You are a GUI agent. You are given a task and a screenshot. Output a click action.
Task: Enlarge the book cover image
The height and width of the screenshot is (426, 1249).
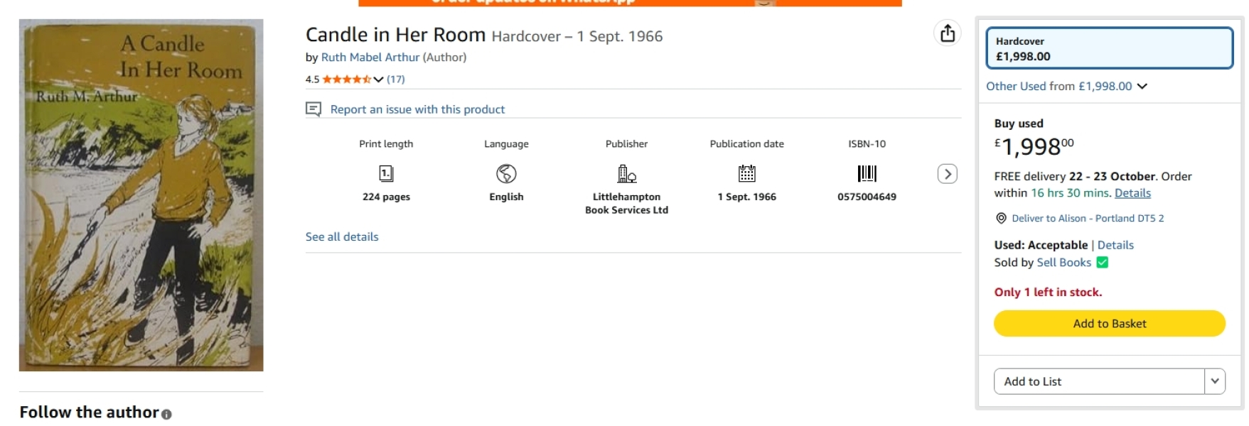click(141, 195)
